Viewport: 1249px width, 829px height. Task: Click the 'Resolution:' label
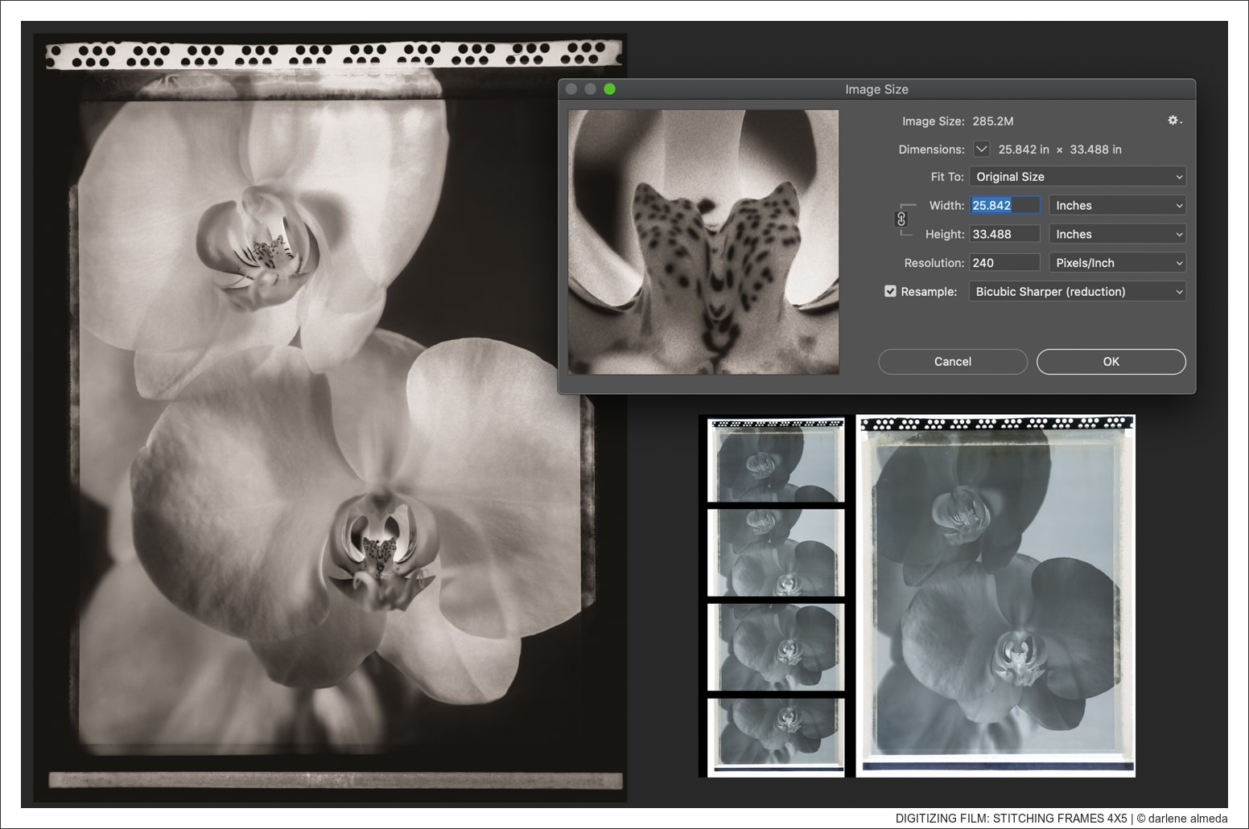pos(934,263)
